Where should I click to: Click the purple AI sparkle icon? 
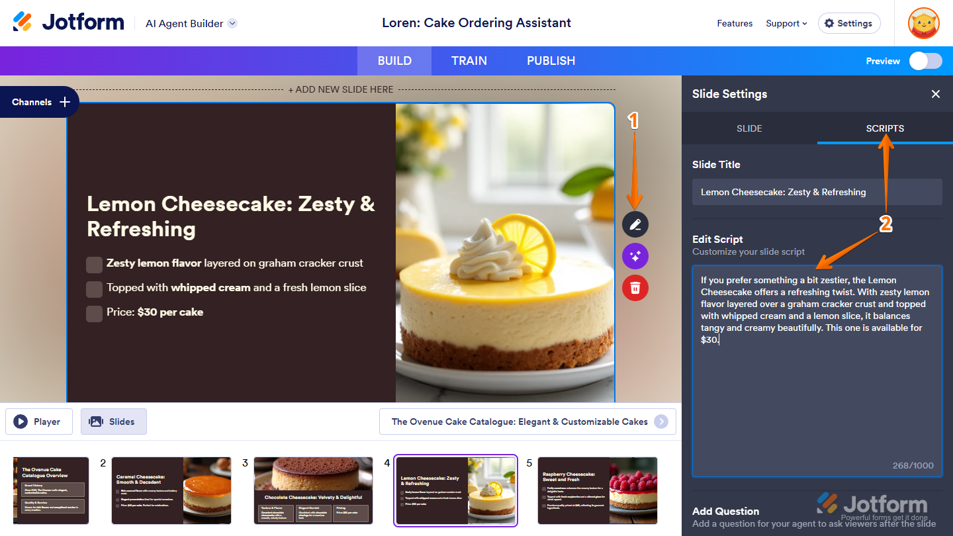pyautogui.click(x=635, y=256)
